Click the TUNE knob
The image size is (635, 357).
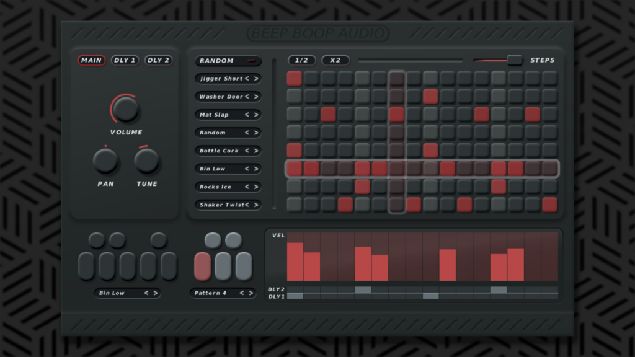point(146,161)
